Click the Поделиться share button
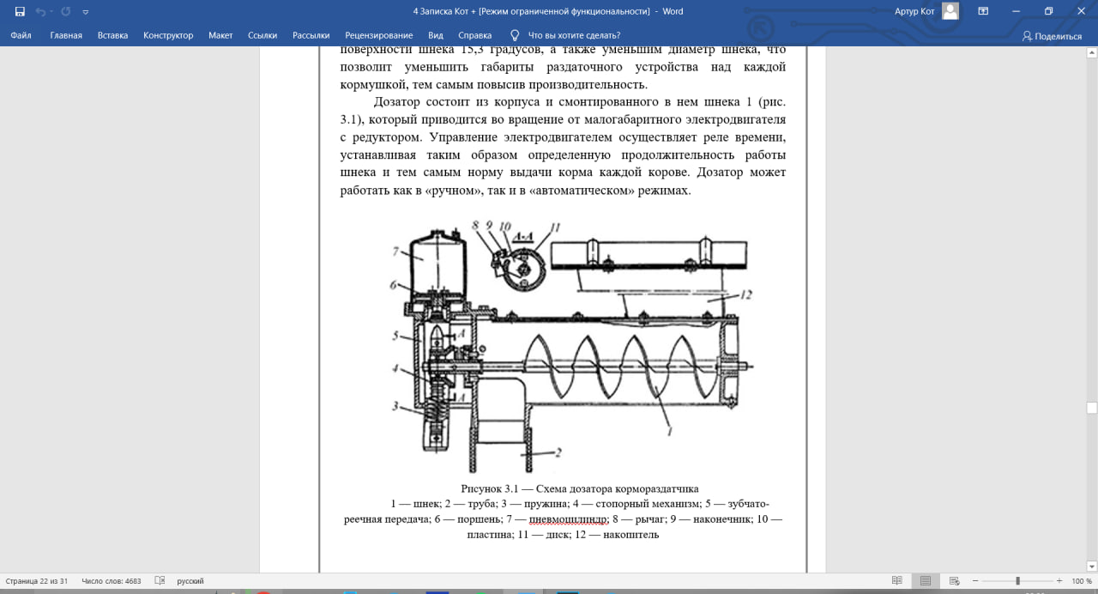Screen dimensions: 1098x594 [1052, 36]
